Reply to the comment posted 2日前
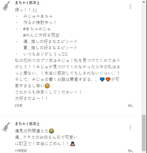Viewport: 147px width, 153px height. 130,105
